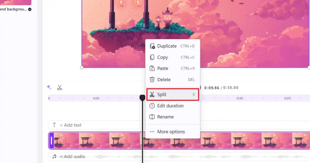Click the media thumbnail in the left panel
The image size is (310, 163).
[16, 3]
